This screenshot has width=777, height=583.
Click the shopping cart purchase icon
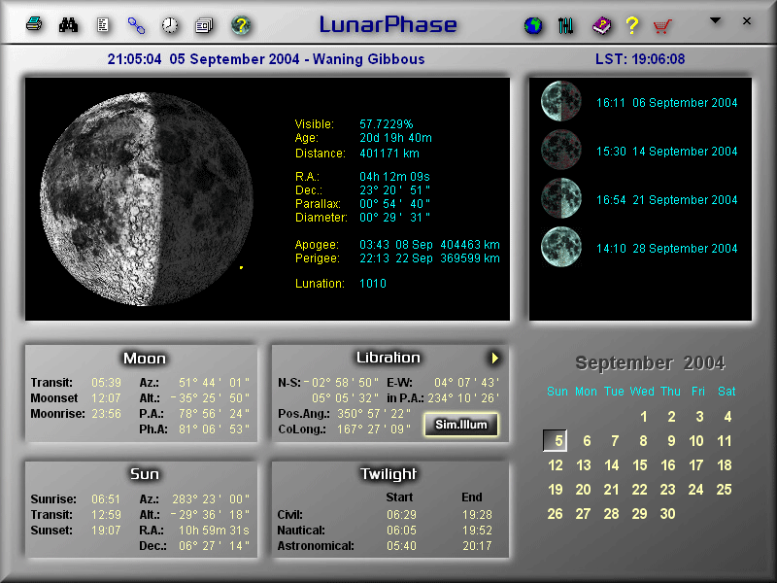coord(662,26)
